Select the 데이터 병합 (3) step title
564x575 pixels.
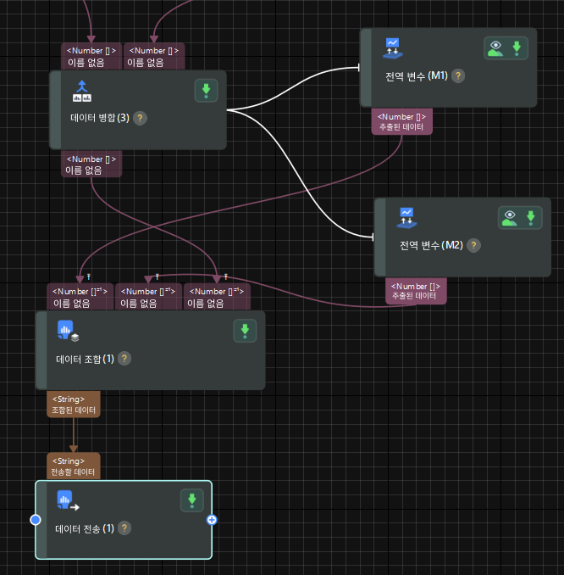(100, 118)
